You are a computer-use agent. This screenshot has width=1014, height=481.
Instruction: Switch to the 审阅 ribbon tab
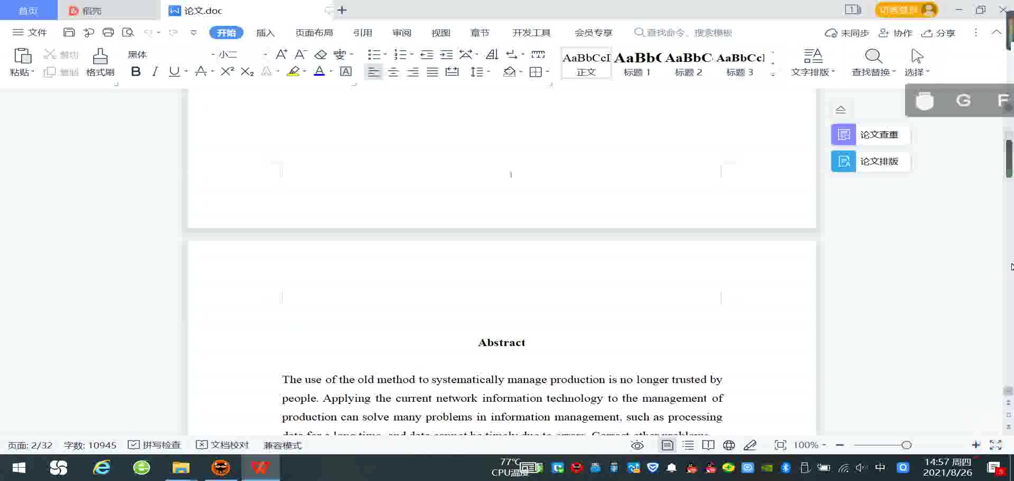pos(402,33)
